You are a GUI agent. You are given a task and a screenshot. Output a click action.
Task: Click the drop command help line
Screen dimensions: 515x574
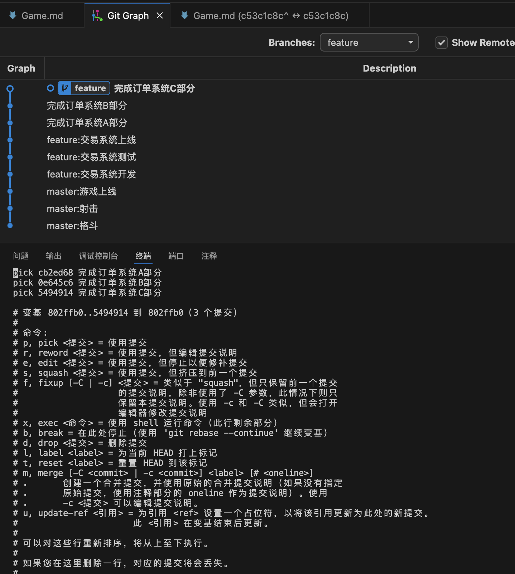[x=80, y=443]
